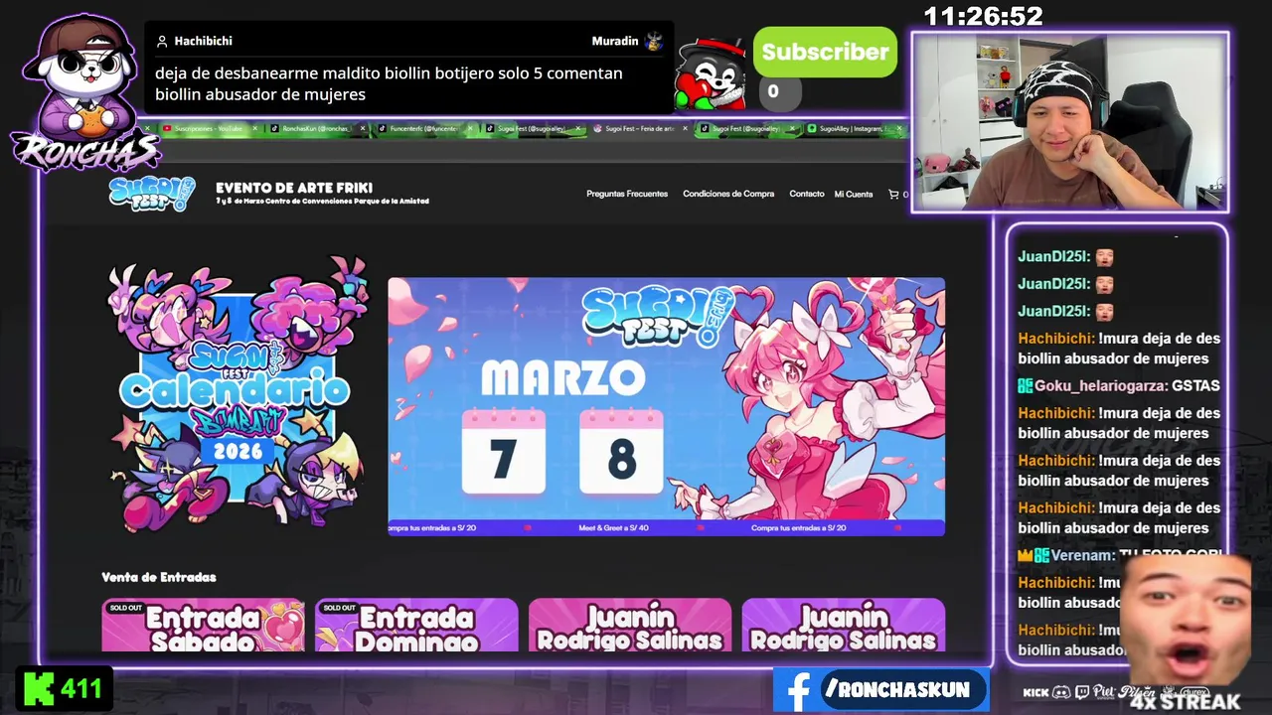Open the Entrada Sábado ticket card
Viewport: 1272px width, 715px height.
pos(203,626)
